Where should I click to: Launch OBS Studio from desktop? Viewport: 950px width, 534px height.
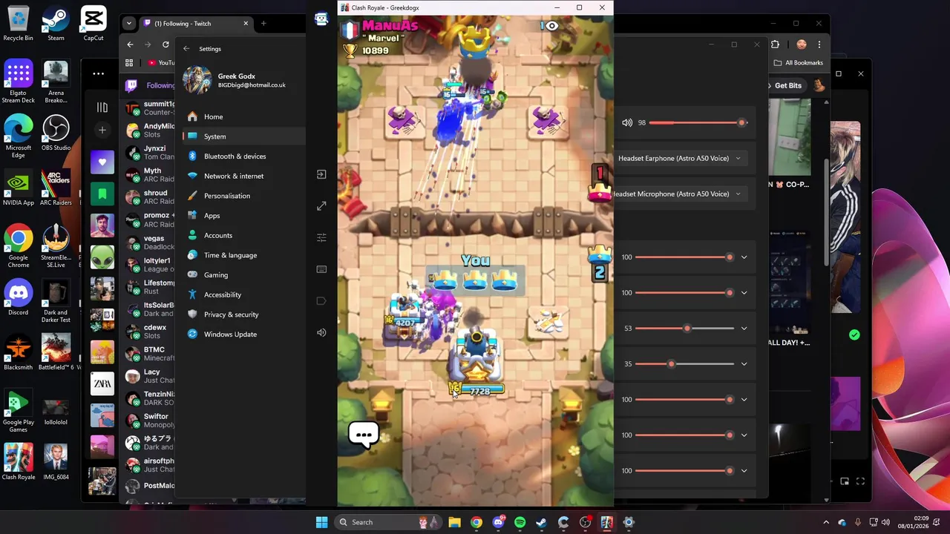[56, 133]
